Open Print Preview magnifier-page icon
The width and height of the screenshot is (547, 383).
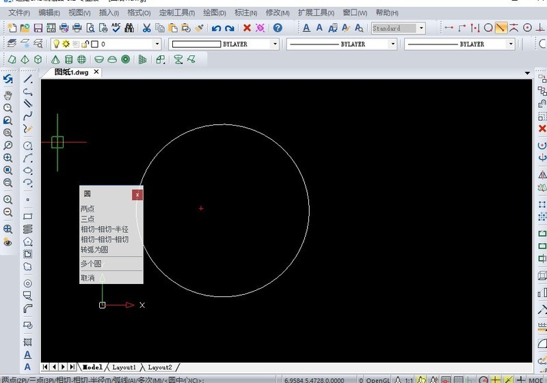tap(90, 28)
